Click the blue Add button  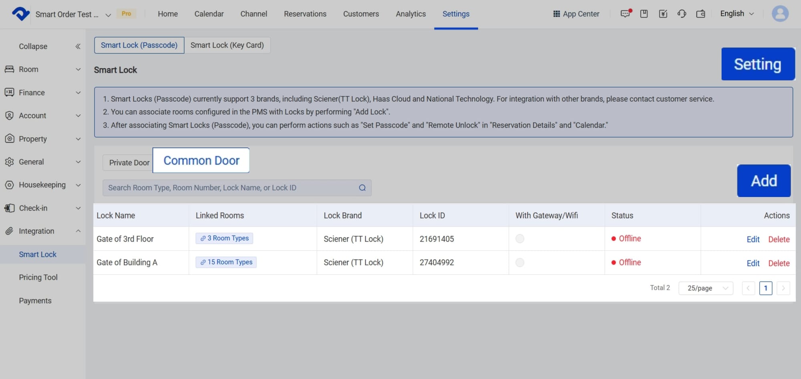tap(764, 180)
